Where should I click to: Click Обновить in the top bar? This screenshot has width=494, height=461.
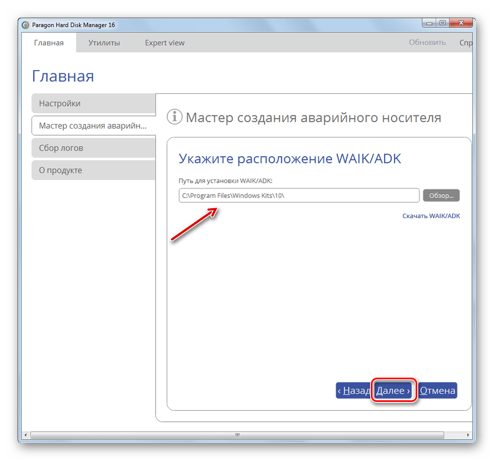pos(427,43)
